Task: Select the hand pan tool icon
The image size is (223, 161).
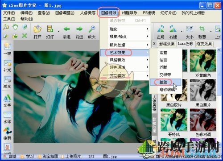Action: pyautogui.click(x=15, y=27)
